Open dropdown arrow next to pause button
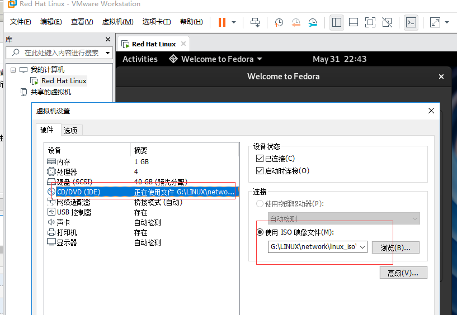This screenshot has height=315, width=457. pyautogui.click(x=234, y=22)
